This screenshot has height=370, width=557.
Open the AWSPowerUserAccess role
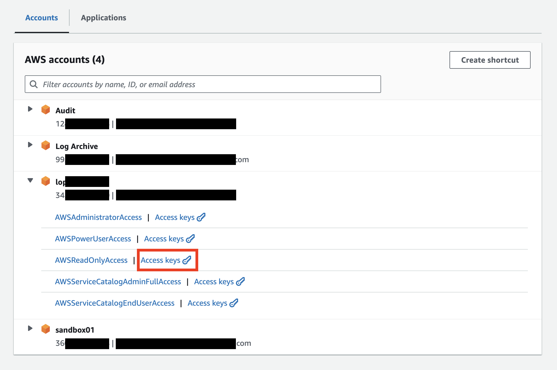point(93,238)
